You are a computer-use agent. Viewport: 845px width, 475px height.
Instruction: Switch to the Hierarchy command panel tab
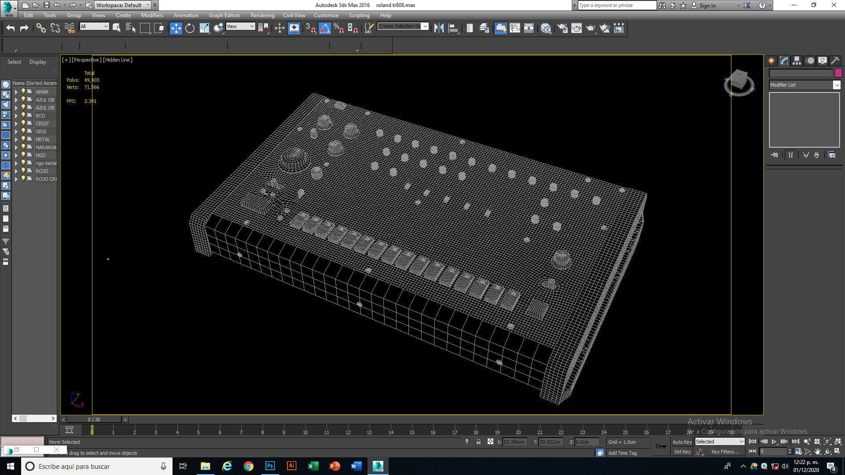tap(797, 61)
